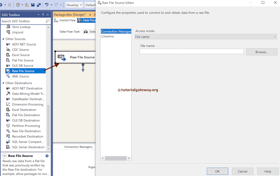The image size is (280, 176).
Task: Open the Develop configuration dropdown
Action: 74,5
